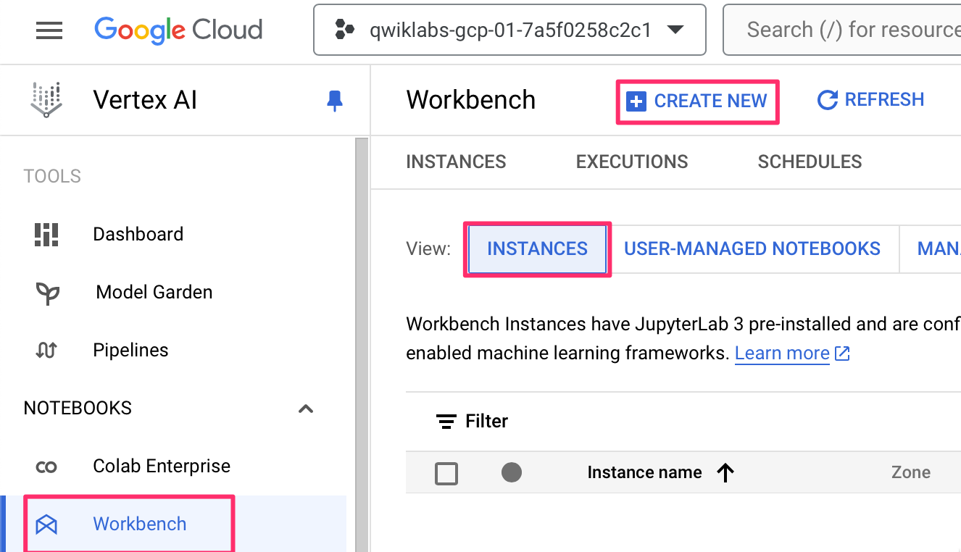Click the external link icon after Learn more
961x552 pixels.
coord(842,354)
